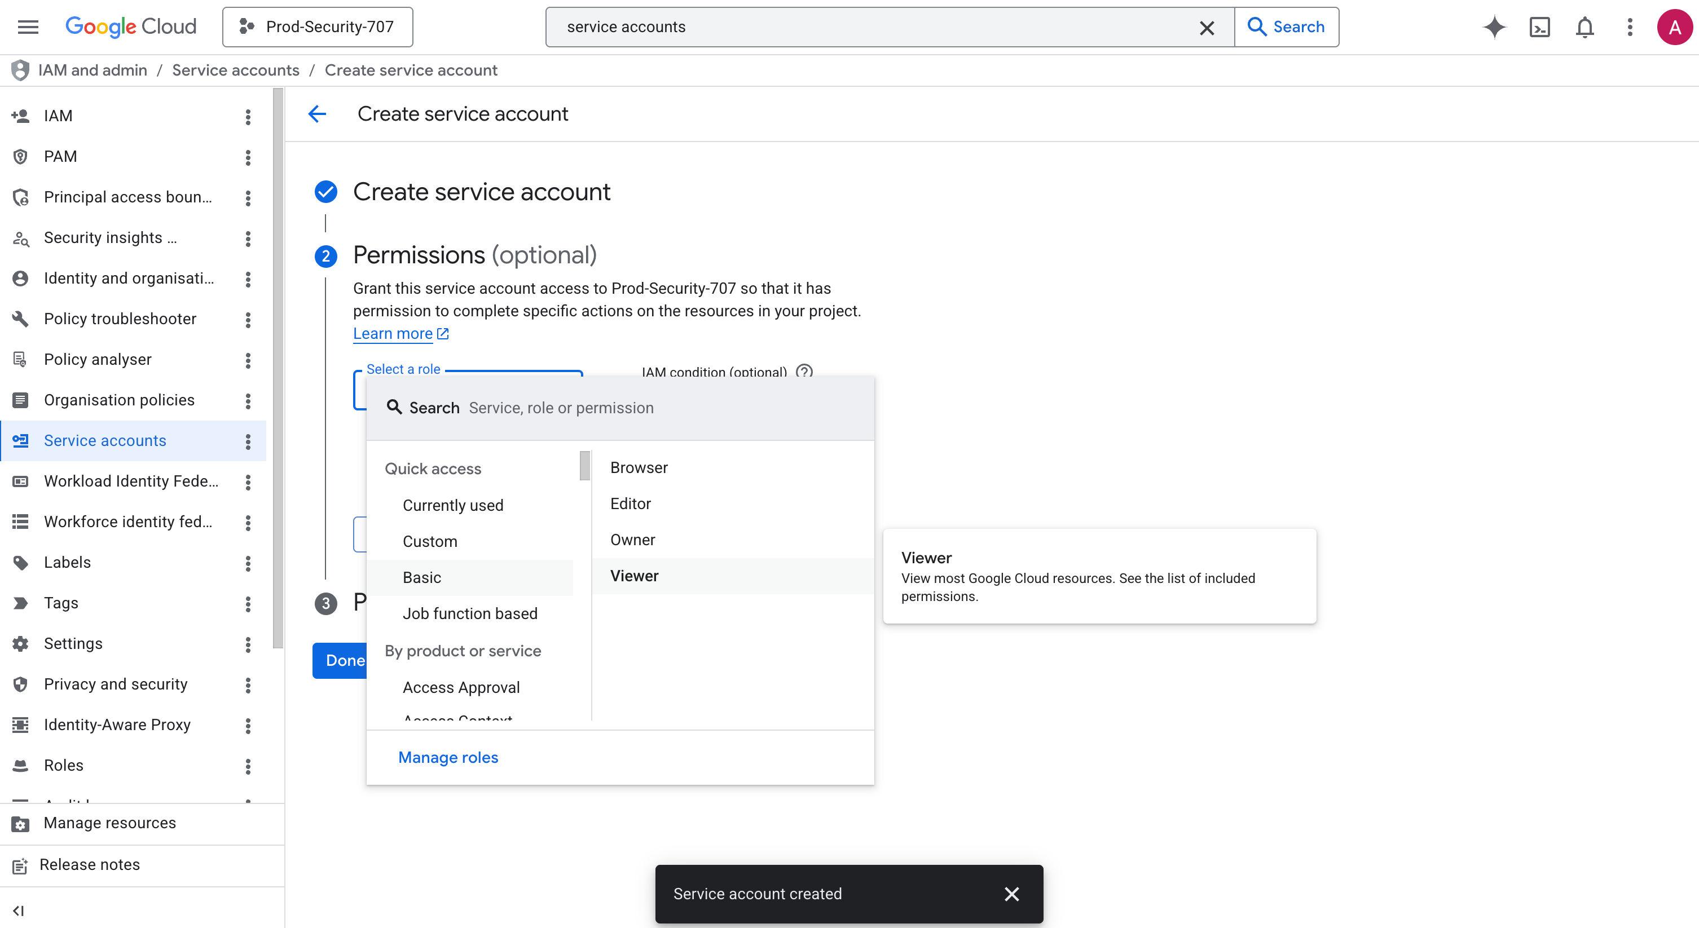Select Job function based category

470,615
